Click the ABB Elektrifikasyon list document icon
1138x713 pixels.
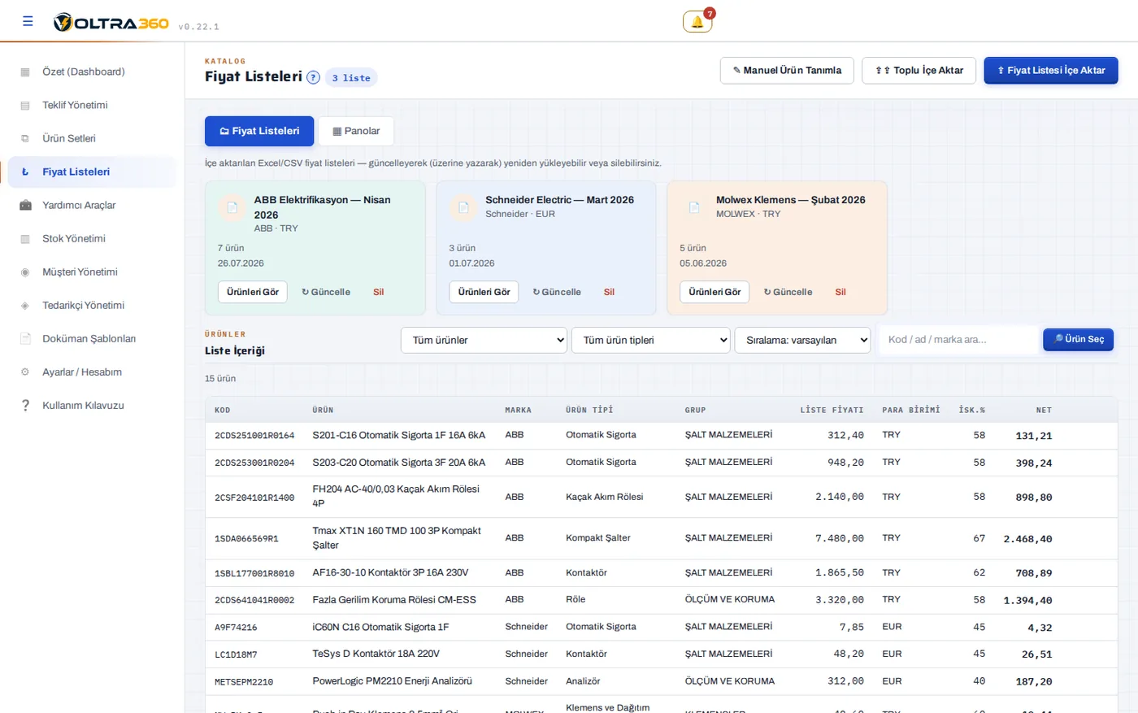pos(232,208)
